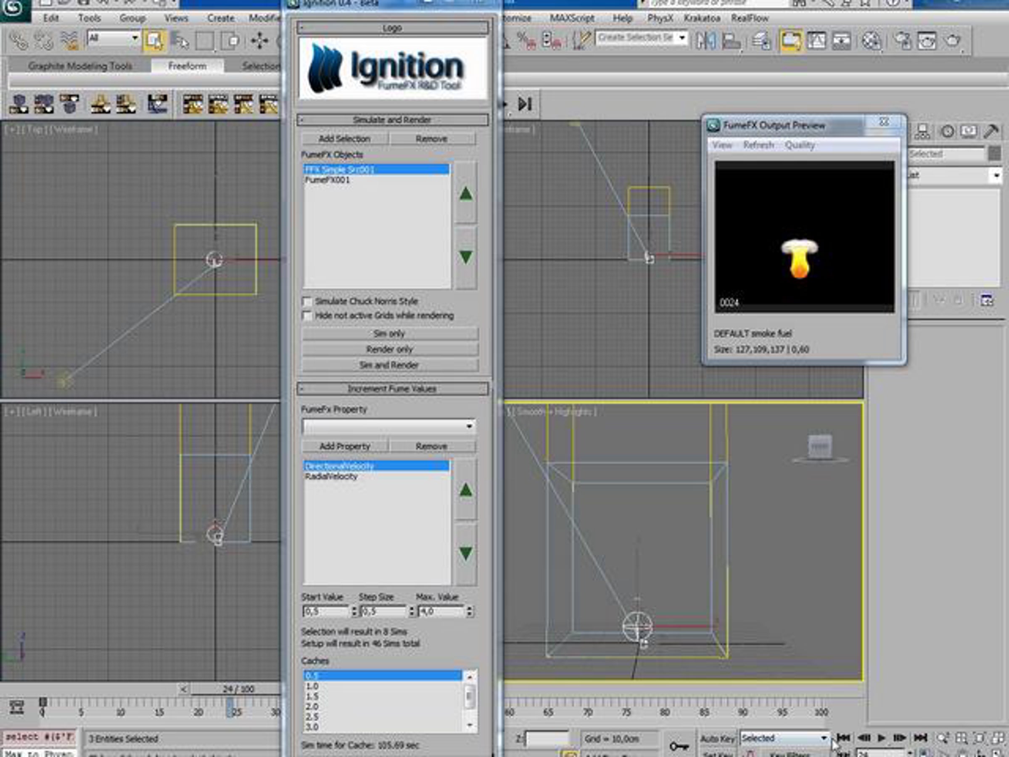Click the Add Property button

click(344, 446)
